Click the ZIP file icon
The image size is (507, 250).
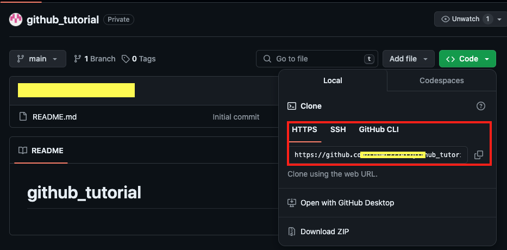pyautogui.click(x=292, y=232)
